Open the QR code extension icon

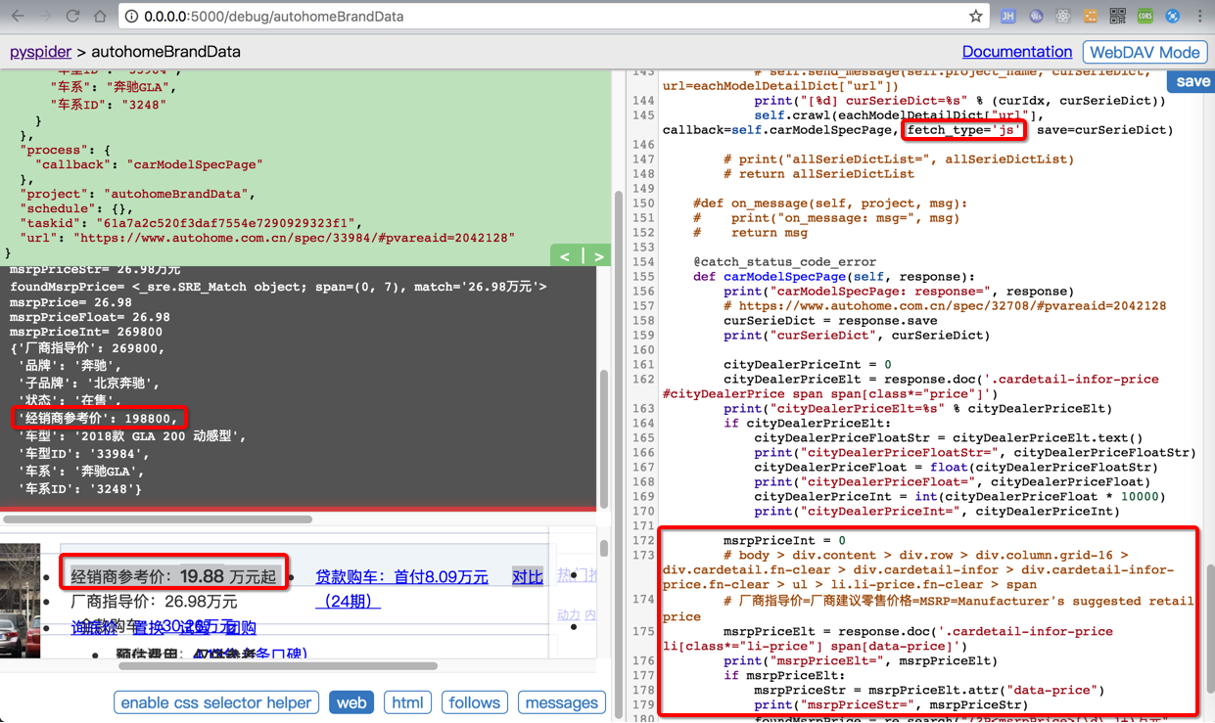tap(1118, 17)
